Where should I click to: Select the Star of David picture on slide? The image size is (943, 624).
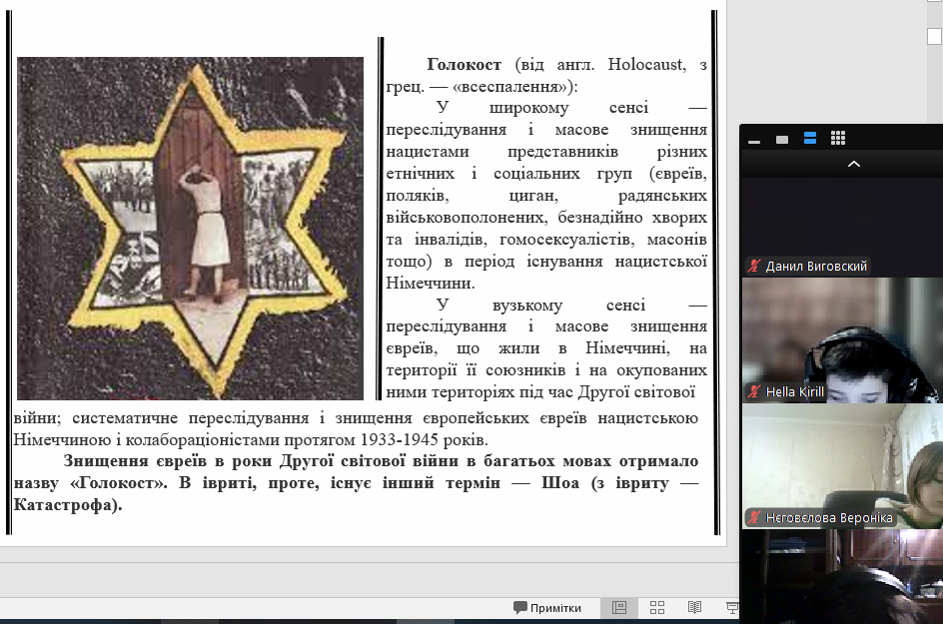coord(190,229)
